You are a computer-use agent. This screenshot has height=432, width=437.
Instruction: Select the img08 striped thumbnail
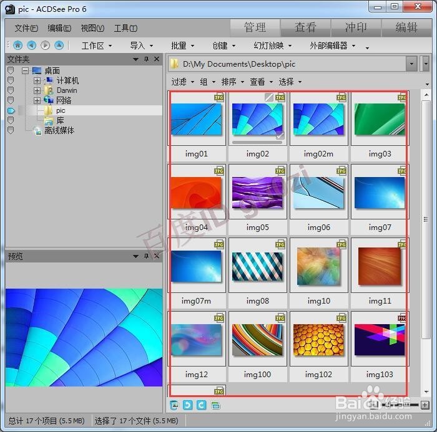click(x=257, y=266)
